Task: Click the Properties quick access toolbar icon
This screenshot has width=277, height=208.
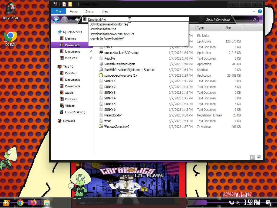Action: [64, 4]
